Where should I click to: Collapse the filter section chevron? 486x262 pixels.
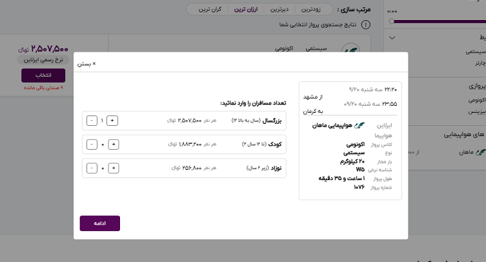click(x=392, y=38)
